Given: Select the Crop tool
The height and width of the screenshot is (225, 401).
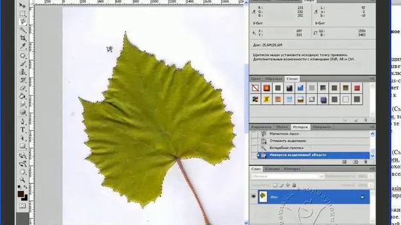Looking at the screenshot, I should point(23,38).
